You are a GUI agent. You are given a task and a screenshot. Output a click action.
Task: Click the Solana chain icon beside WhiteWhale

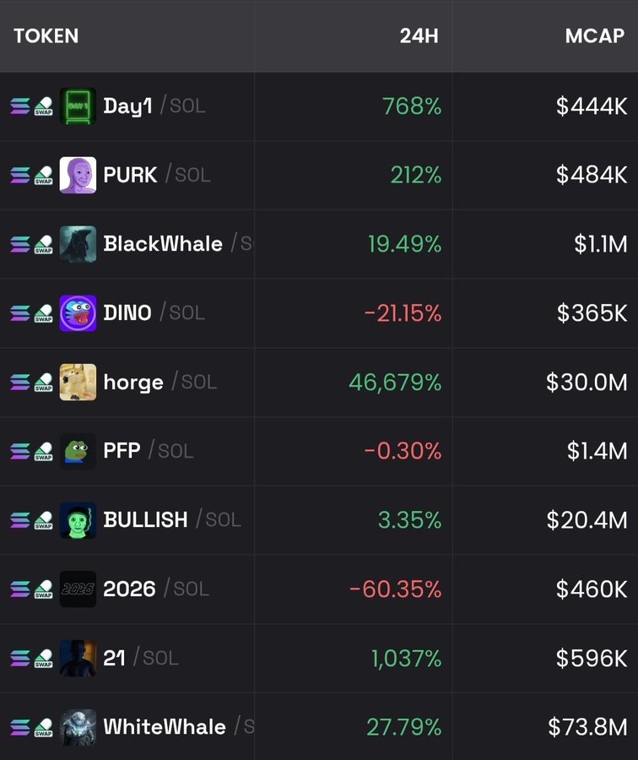coord(19,727)
